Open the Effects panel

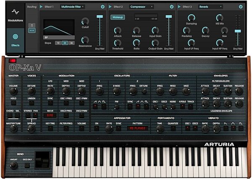pyautogui.click(x=16, y=40)
